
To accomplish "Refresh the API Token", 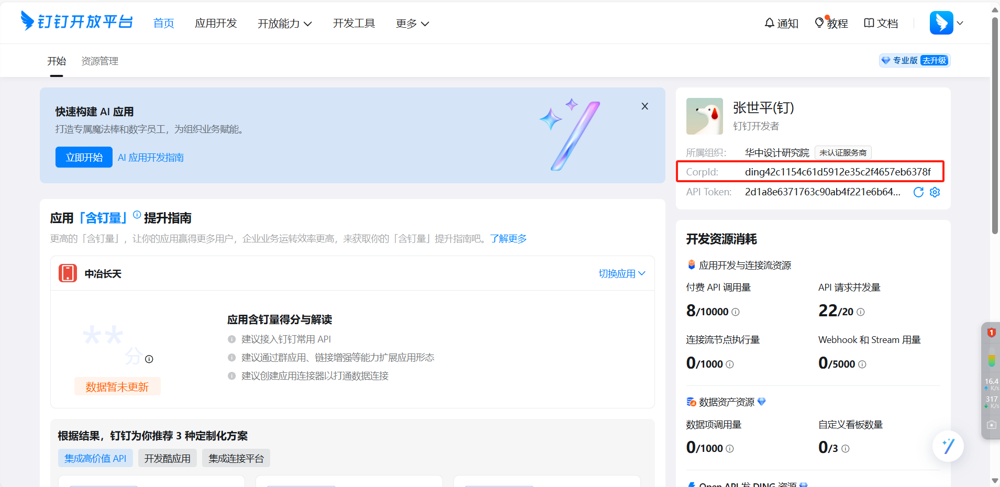I will [918, 192].
